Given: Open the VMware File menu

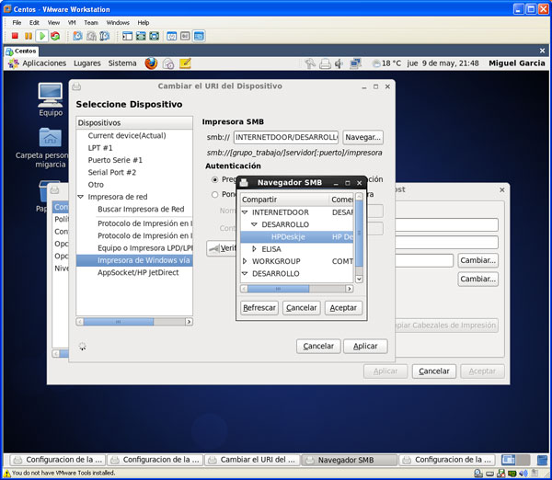Looking at the screenshot, I should 17,22.
